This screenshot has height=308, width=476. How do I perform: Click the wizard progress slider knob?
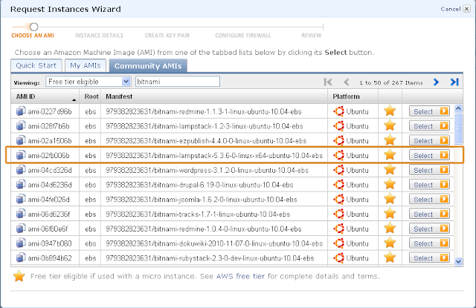34,27
